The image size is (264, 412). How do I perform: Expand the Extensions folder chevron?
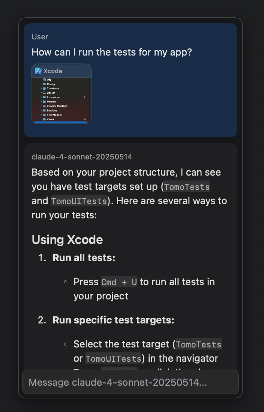pos(41,97)
